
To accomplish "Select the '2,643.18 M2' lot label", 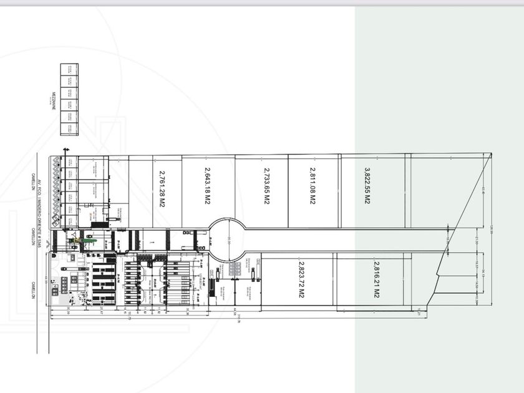I will (207, 186).
